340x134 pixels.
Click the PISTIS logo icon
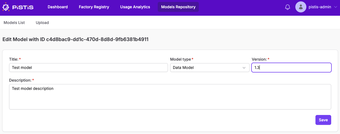point(6,7)
